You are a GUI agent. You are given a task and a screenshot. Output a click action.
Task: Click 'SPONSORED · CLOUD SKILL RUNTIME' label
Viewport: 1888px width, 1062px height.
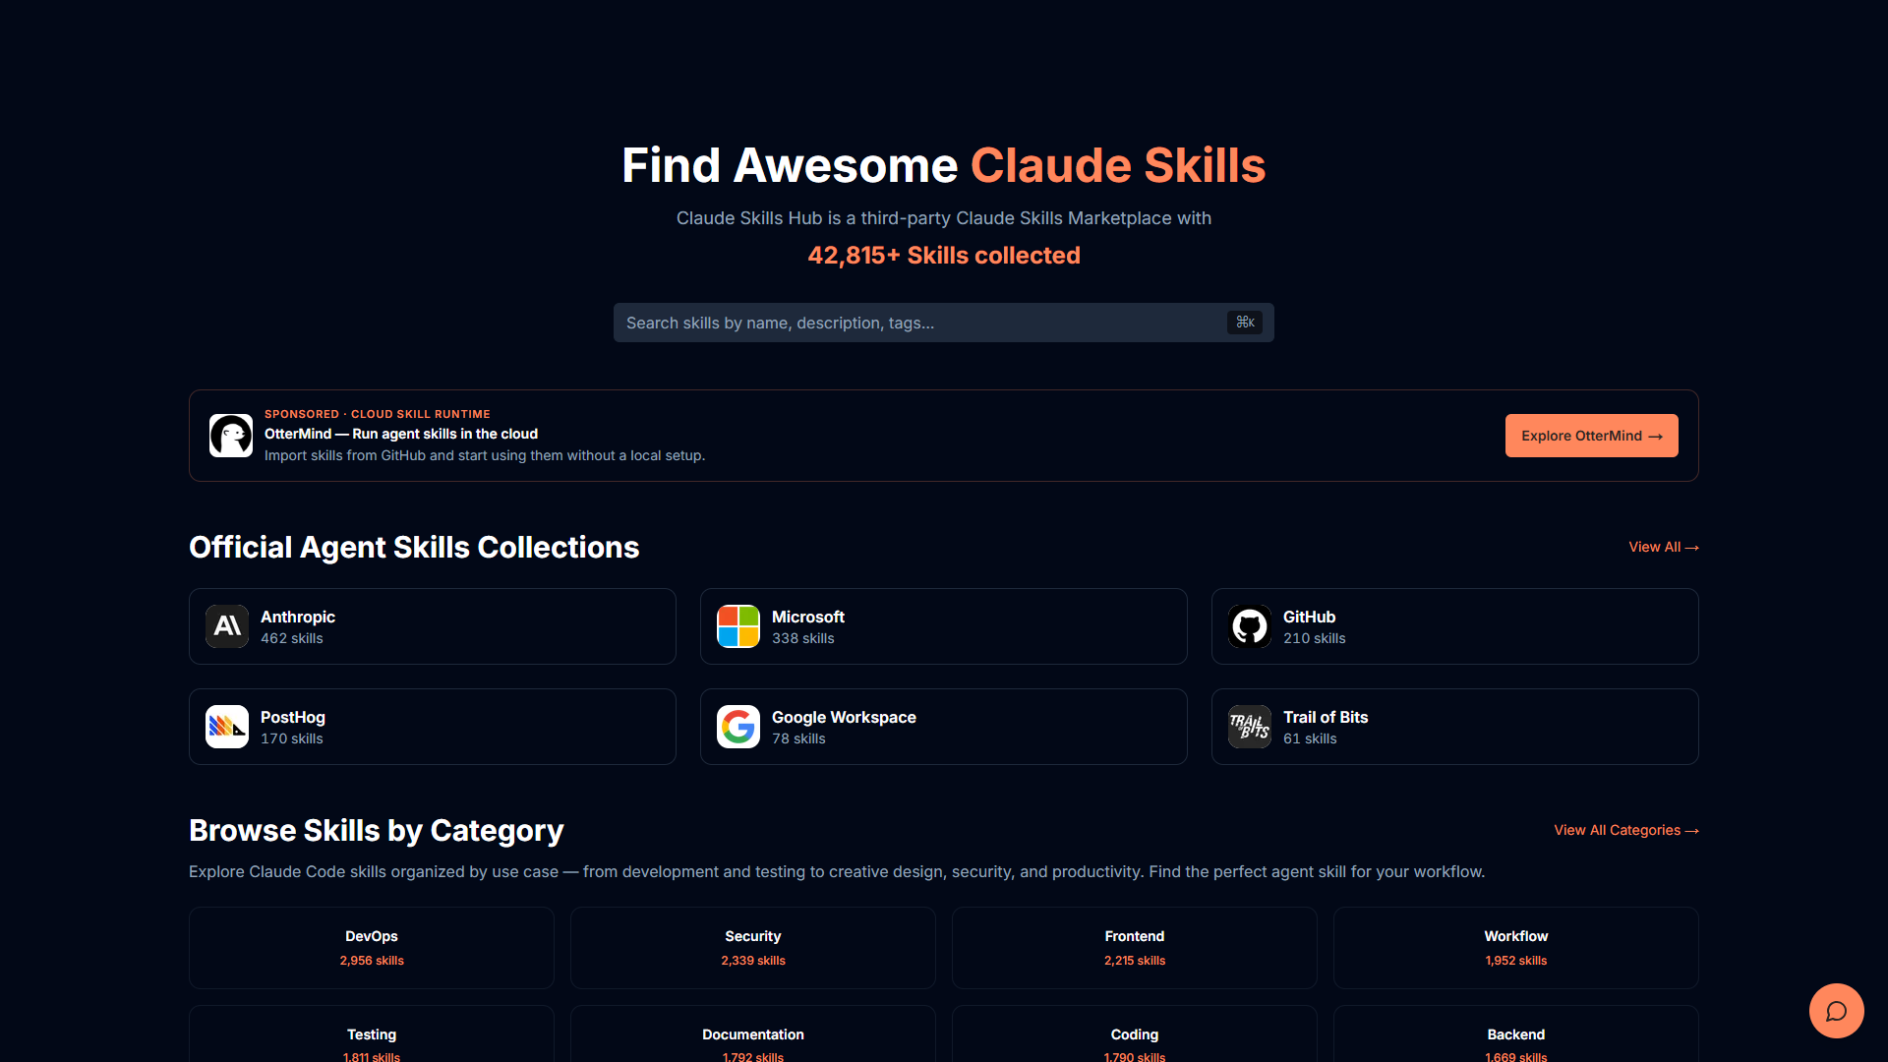tap(378, 414)
